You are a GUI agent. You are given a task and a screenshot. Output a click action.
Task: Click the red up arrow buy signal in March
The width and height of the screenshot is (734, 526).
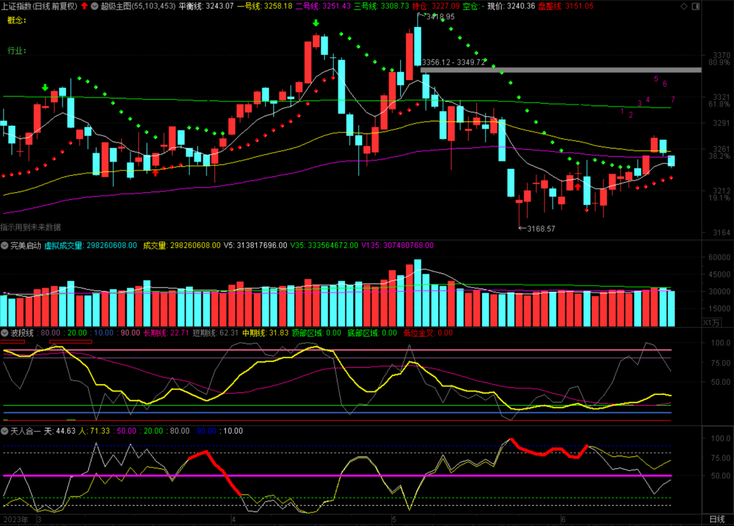[156, 172]
